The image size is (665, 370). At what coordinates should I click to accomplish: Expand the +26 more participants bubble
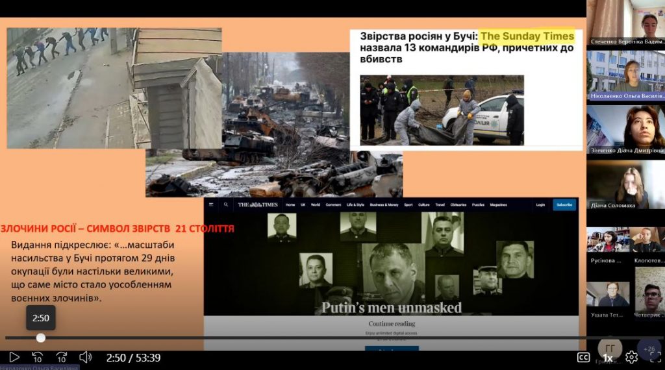click(649, 349)
